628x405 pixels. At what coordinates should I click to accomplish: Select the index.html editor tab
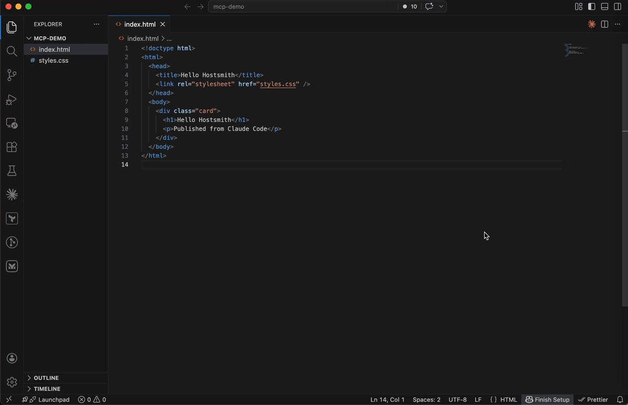[x=139, y=24]
